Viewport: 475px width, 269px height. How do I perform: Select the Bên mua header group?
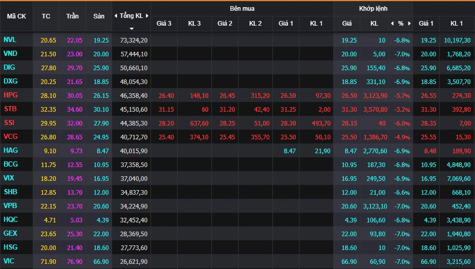pos(242,9)
